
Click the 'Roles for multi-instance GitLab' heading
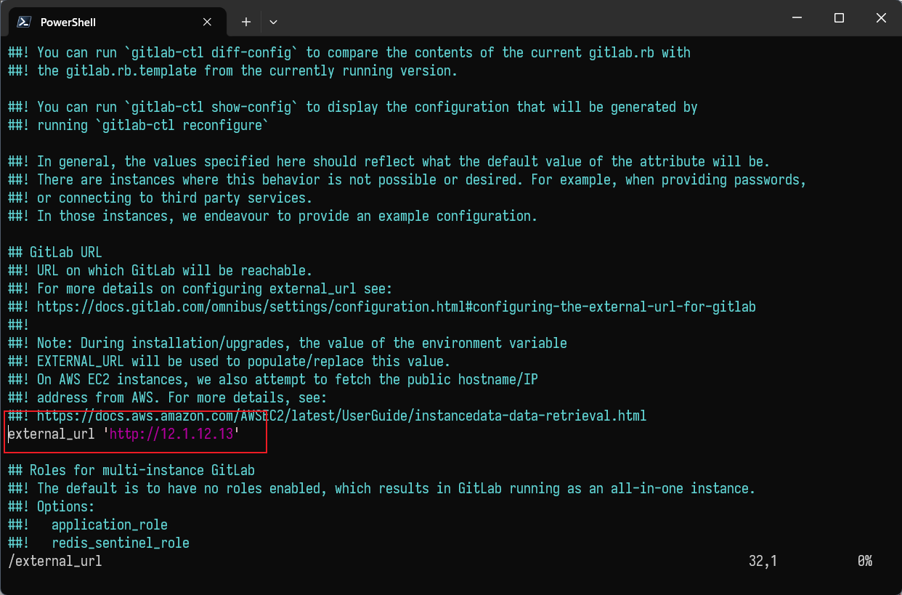coord(142,471)
